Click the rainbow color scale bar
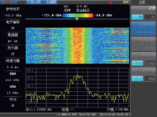The height and width of the screenshot is (117, 157). click(78, 15)
